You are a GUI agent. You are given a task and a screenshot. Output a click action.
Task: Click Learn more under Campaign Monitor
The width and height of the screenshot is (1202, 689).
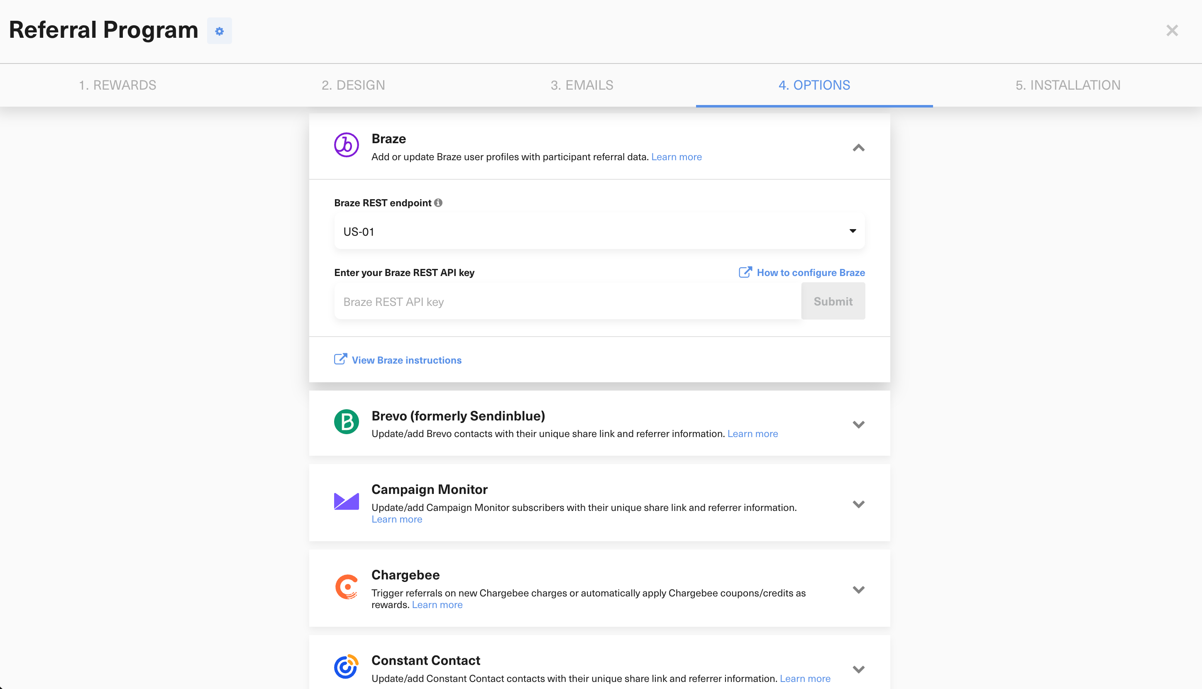(396, 519)
